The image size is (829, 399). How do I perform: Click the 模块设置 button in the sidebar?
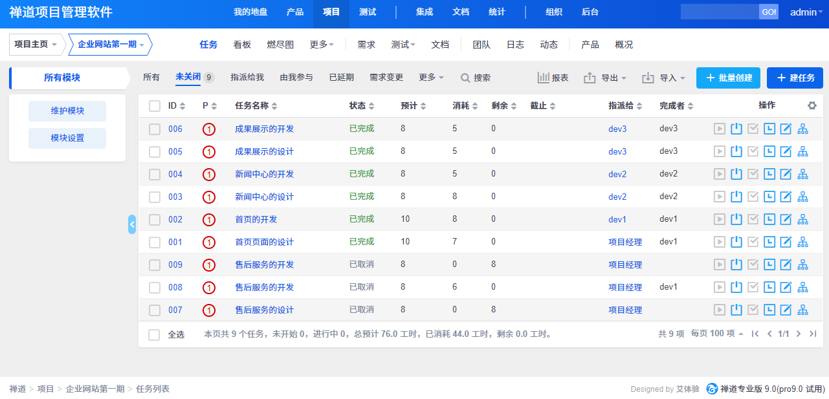[67, 138]
